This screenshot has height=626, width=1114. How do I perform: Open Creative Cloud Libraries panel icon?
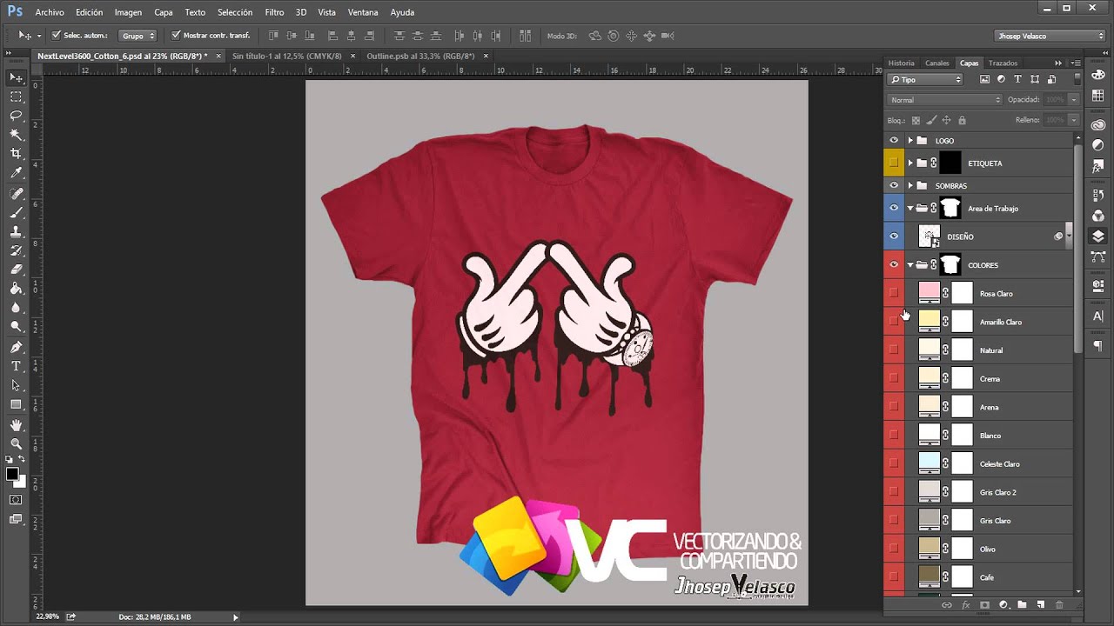[x=1098, y=125]
